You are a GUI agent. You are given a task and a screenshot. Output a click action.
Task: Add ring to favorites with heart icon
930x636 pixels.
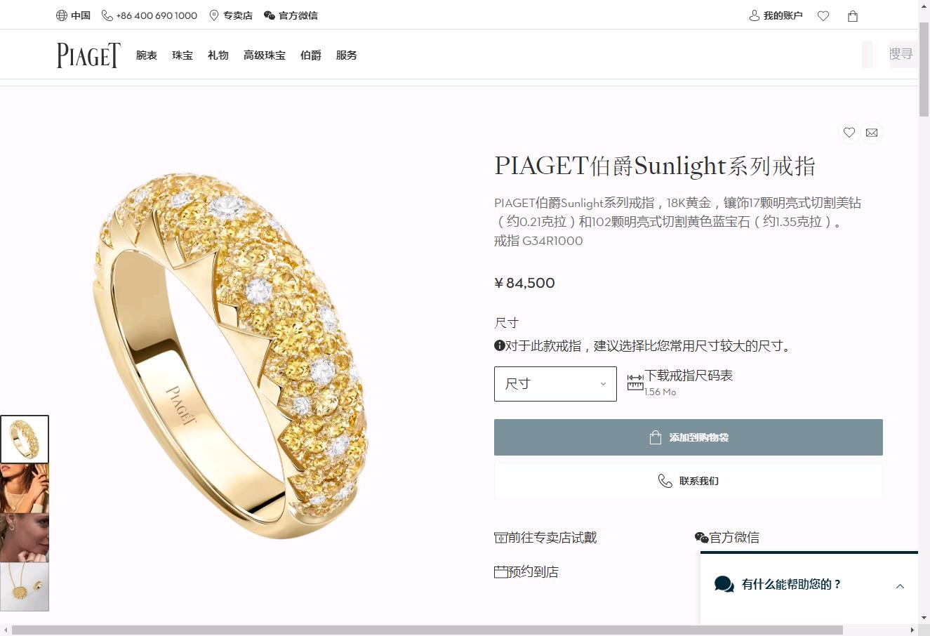(x=849, y=132)
